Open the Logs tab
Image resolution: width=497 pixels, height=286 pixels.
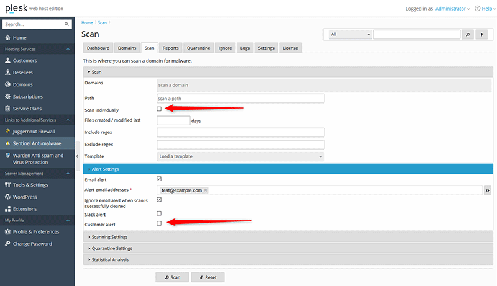coord(245,48)
